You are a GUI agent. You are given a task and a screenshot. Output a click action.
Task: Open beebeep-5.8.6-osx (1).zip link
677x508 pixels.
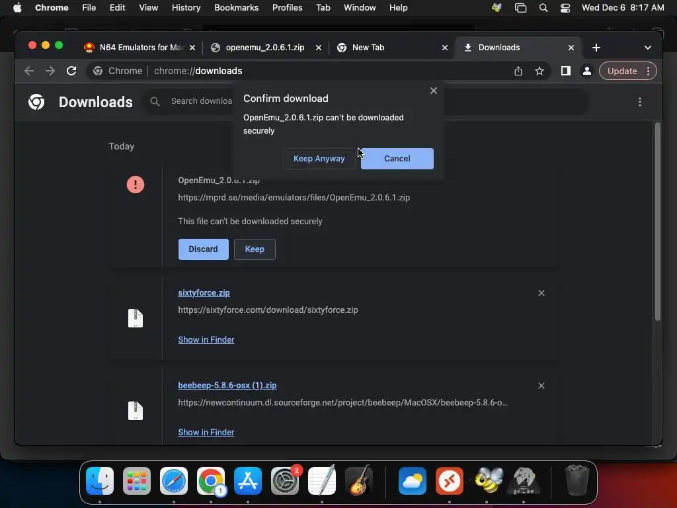coord(227,386)
